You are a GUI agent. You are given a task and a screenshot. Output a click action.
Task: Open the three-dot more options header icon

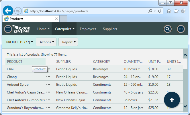[x=181, y=29]
